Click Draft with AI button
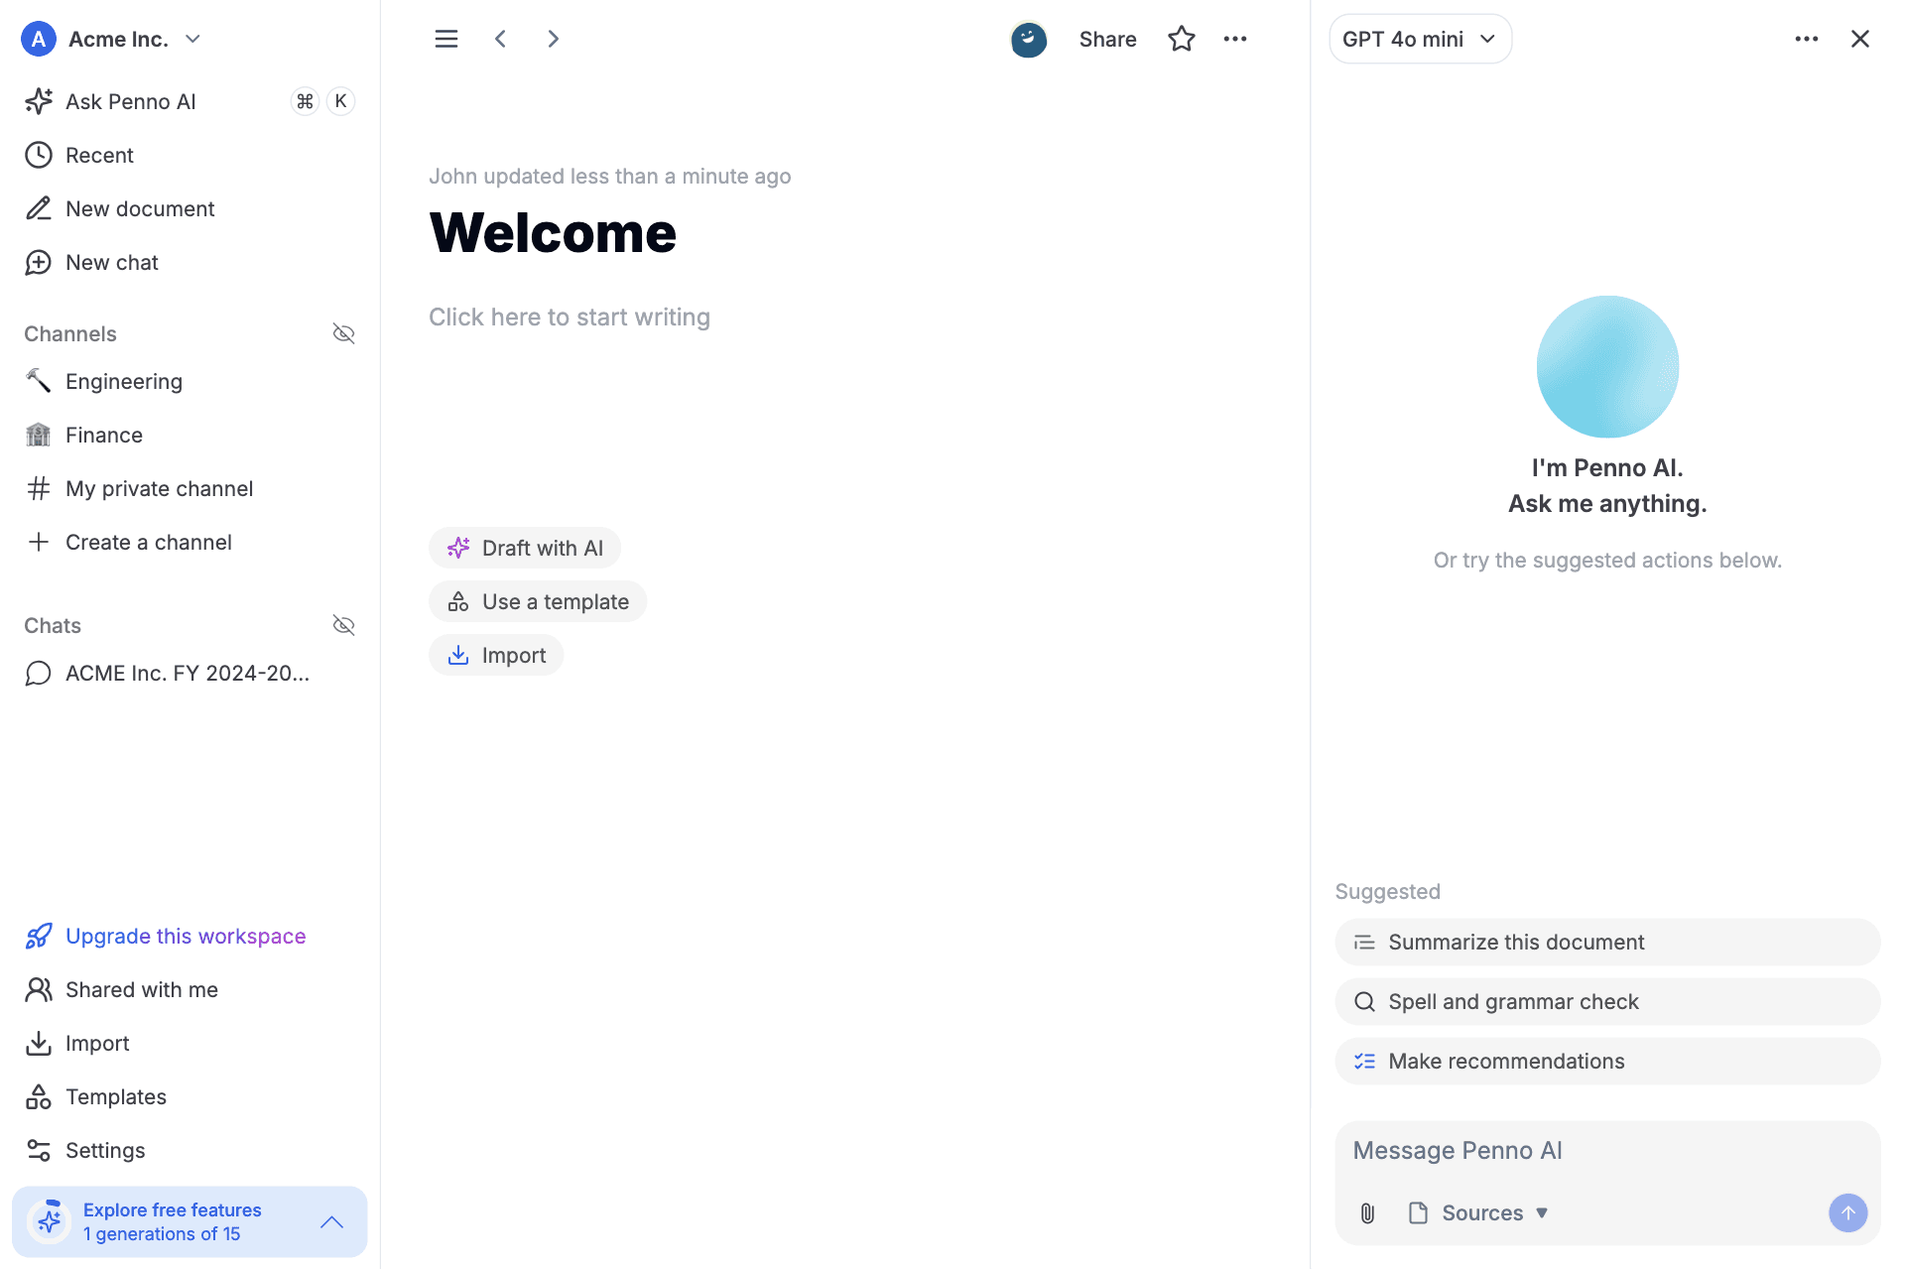The height and width of the screenshot is (1269, 1905). coord(525,548)
